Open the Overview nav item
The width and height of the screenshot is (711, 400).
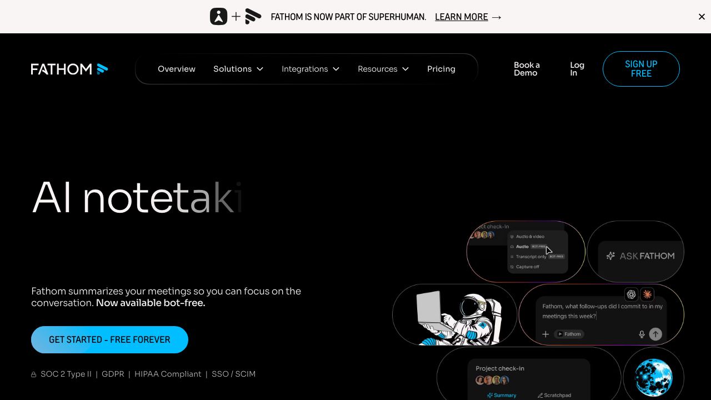(177, 69)
